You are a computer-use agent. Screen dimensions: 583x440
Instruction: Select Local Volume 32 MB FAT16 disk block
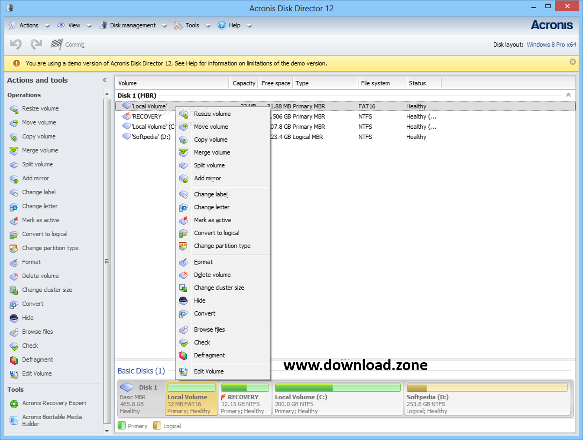click(192, 399)
